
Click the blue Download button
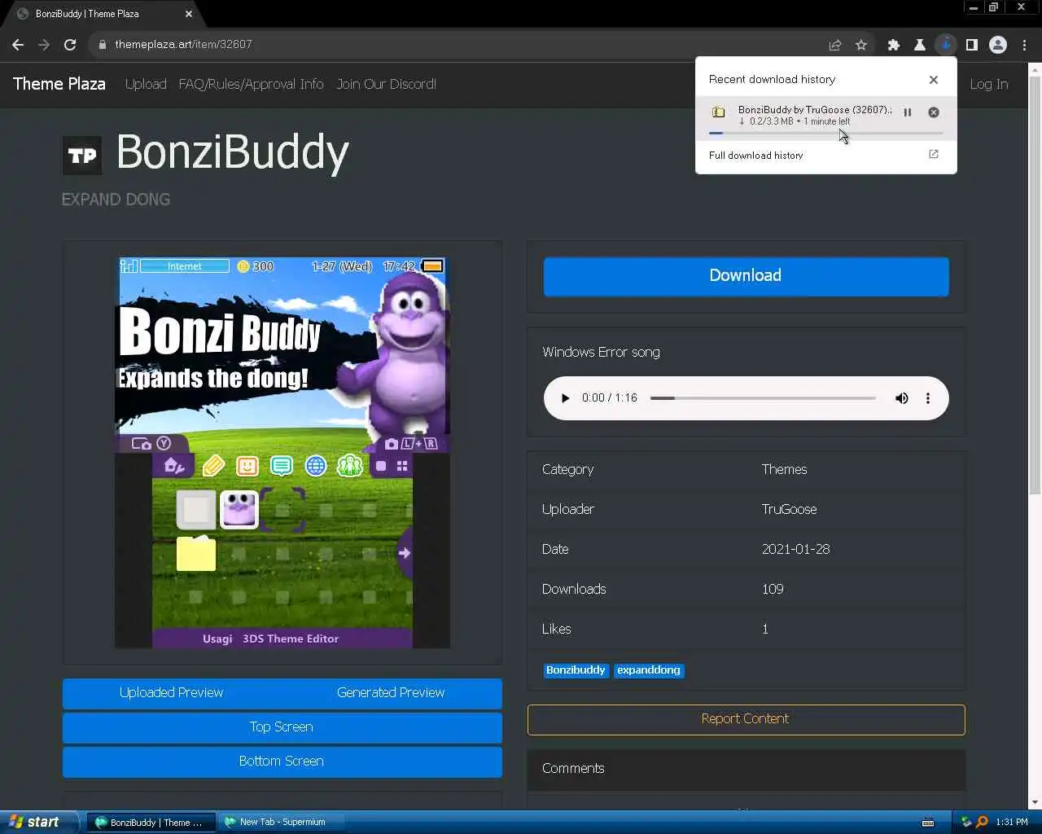pyautogui.click(x=746, y=276)
